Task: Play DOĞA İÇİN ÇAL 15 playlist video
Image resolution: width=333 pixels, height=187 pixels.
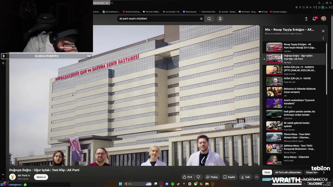Action: pyautogui.click(x=274, y=70)
